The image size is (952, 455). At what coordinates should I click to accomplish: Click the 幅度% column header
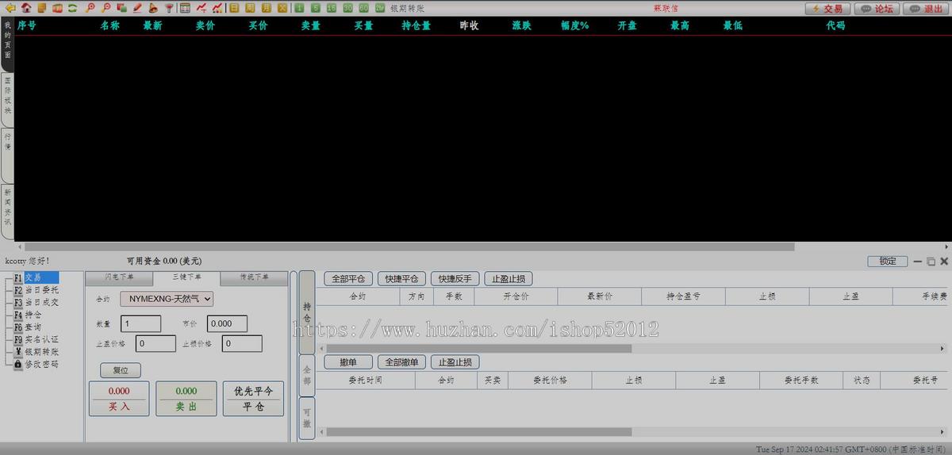tap(574, 25)
